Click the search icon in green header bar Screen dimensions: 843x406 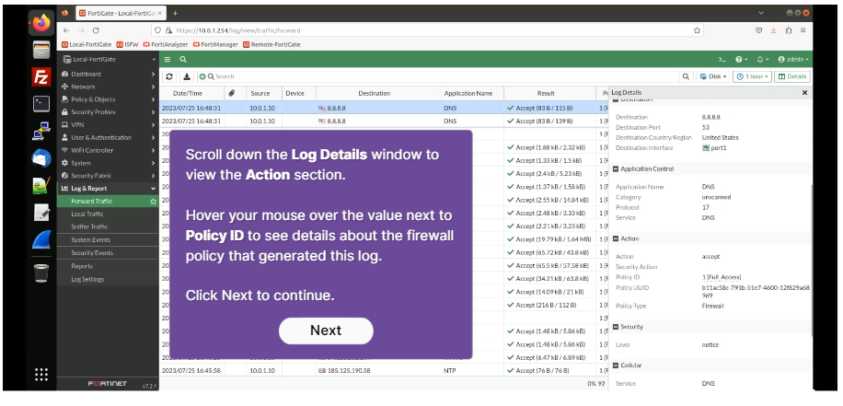click(183, 59)
